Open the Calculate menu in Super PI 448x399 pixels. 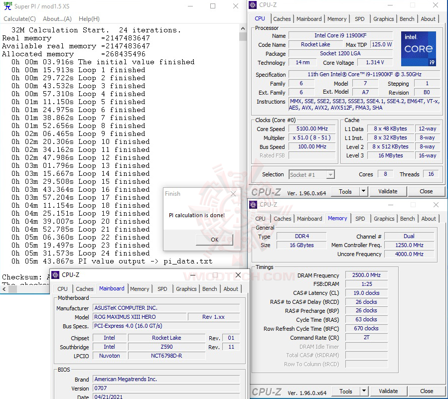pos(19,18)
